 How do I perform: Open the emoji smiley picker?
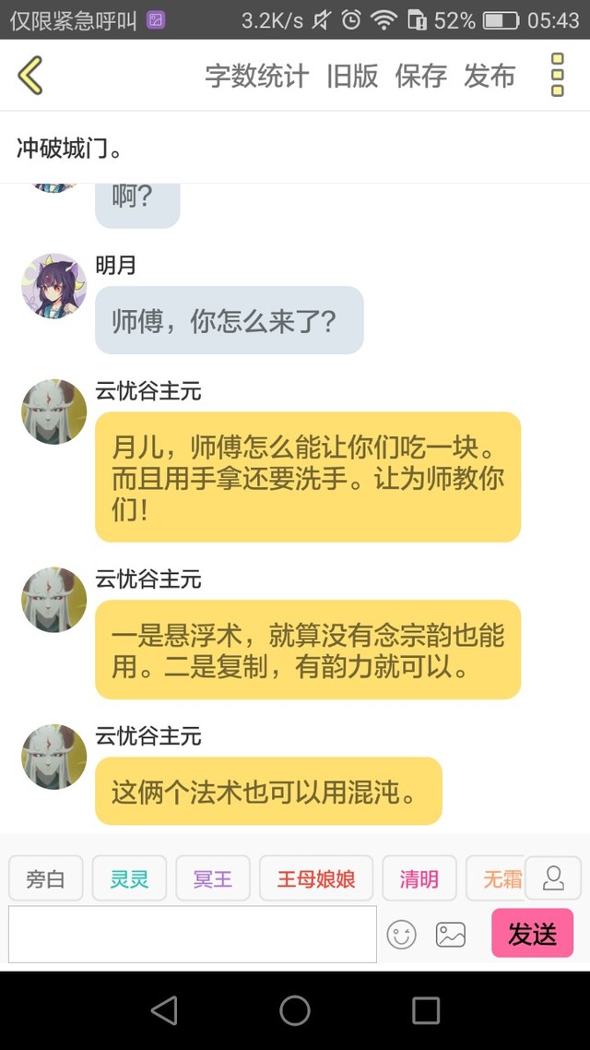tap(401, 934)
